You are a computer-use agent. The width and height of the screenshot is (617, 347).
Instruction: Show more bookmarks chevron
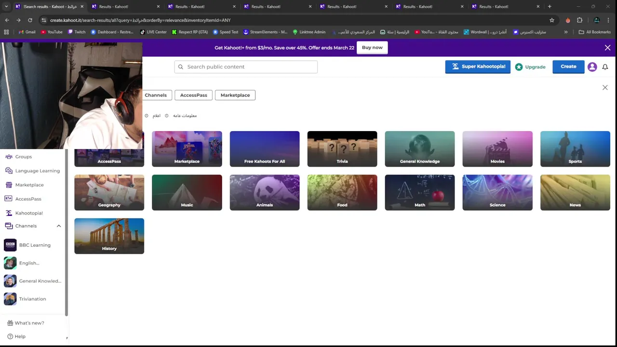tap(566, 32)
